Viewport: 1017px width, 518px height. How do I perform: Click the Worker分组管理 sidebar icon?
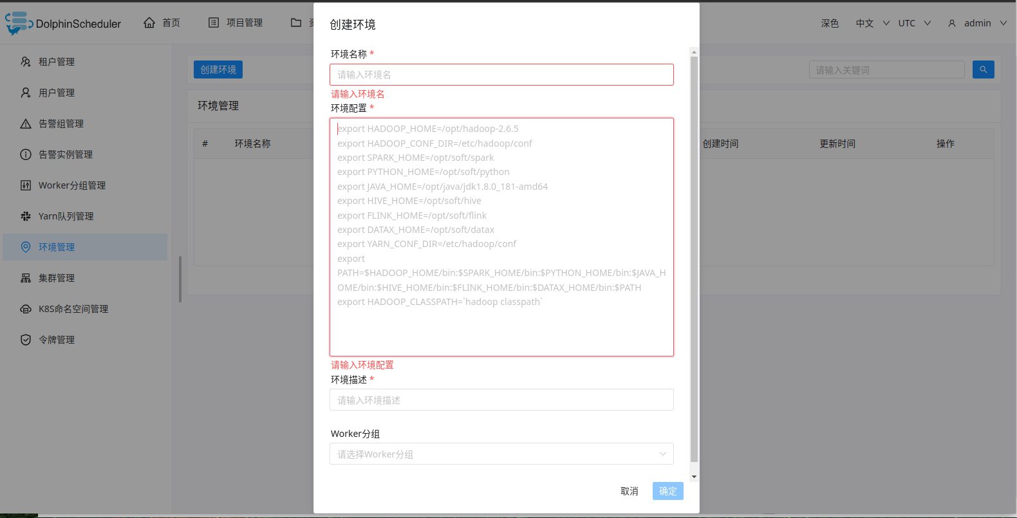pyautogui.click(x=26, y=185)
